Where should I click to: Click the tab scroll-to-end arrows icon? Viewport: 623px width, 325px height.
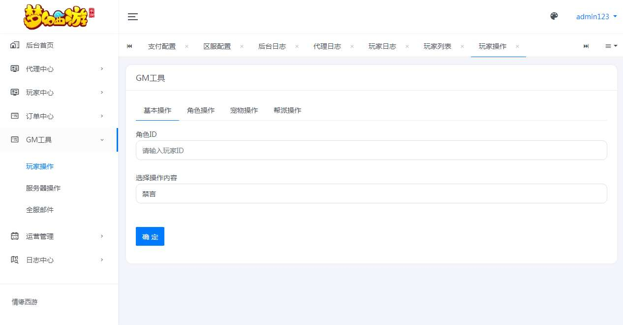586,46
